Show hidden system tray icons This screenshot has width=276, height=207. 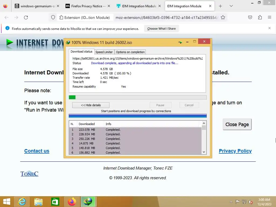click(x=231, y=202)
